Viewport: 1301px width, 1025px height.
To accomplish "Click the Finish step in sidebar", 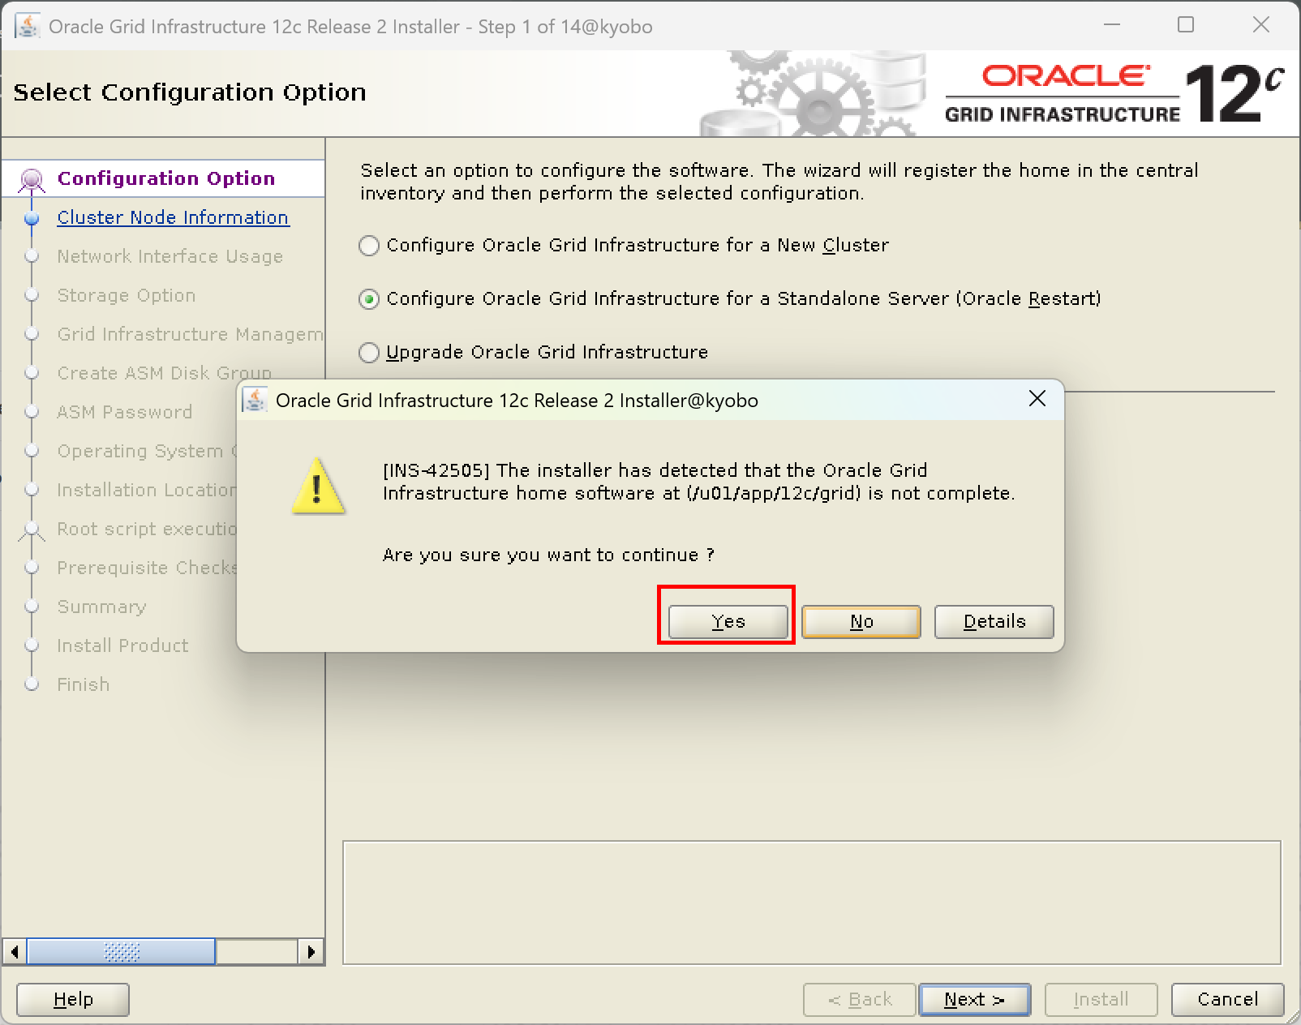I will [83, 684].
